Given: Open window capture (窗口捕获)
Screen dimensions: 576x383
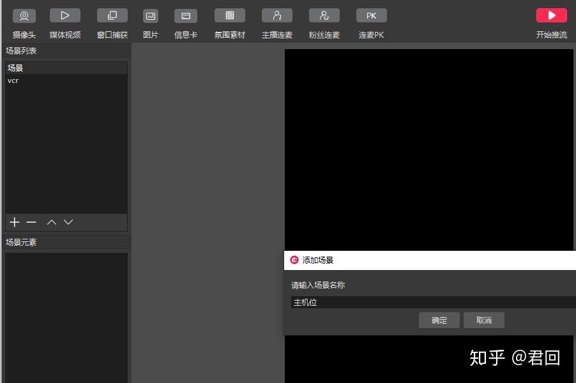Looking at the screenshot, I should [112, 16].
